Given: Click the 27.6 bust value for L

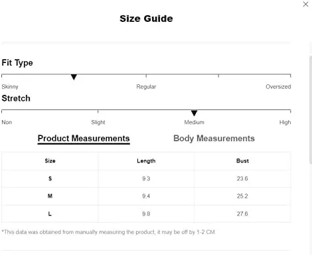Looking at the screenshot, I should point(242,214).
